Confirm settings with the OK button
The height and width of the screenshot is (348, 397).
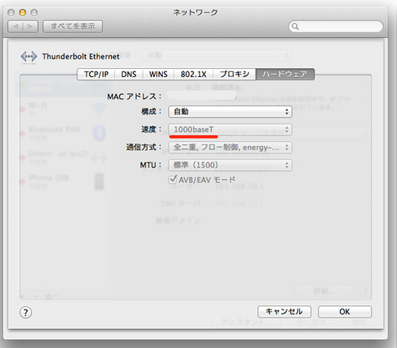pyautogui.click(x=345, y=312)
